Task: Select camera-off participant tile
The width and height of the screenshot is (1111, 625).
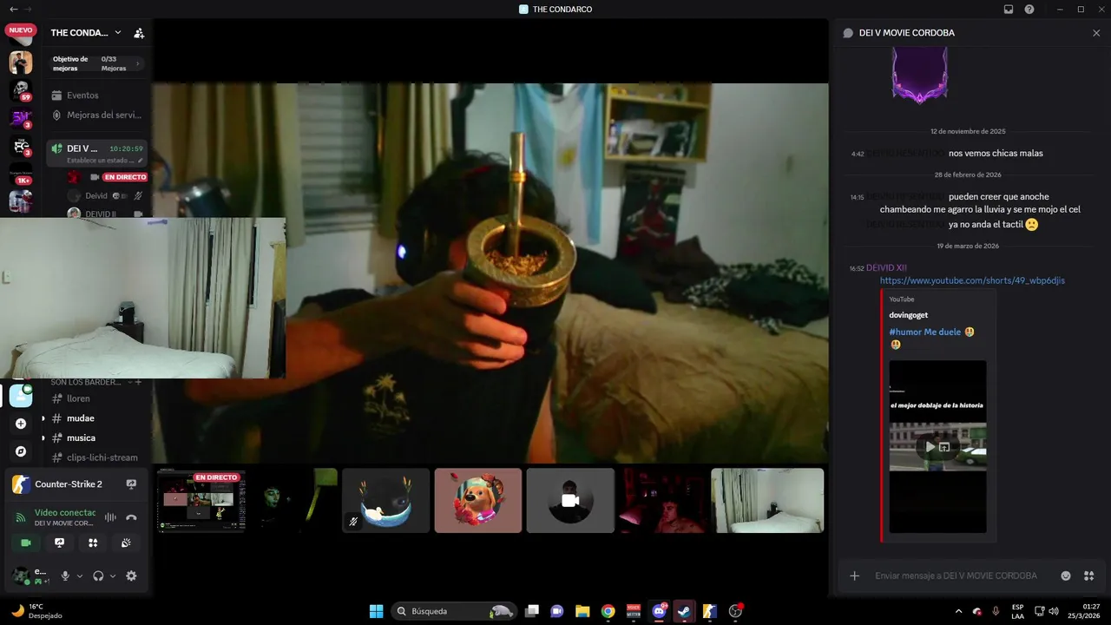Action: (x=570, y=501)
